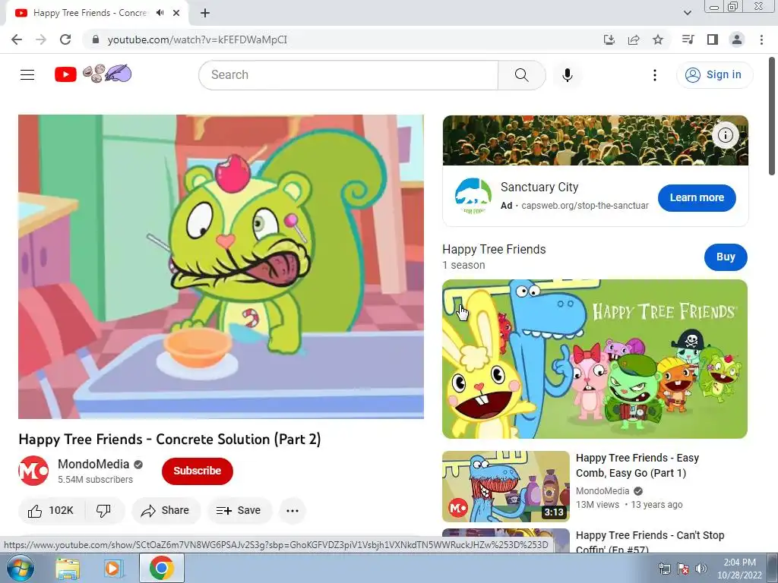Open the Happy Tree Friends show poster
The image size is (778, 583).
(x=594, y=359)
